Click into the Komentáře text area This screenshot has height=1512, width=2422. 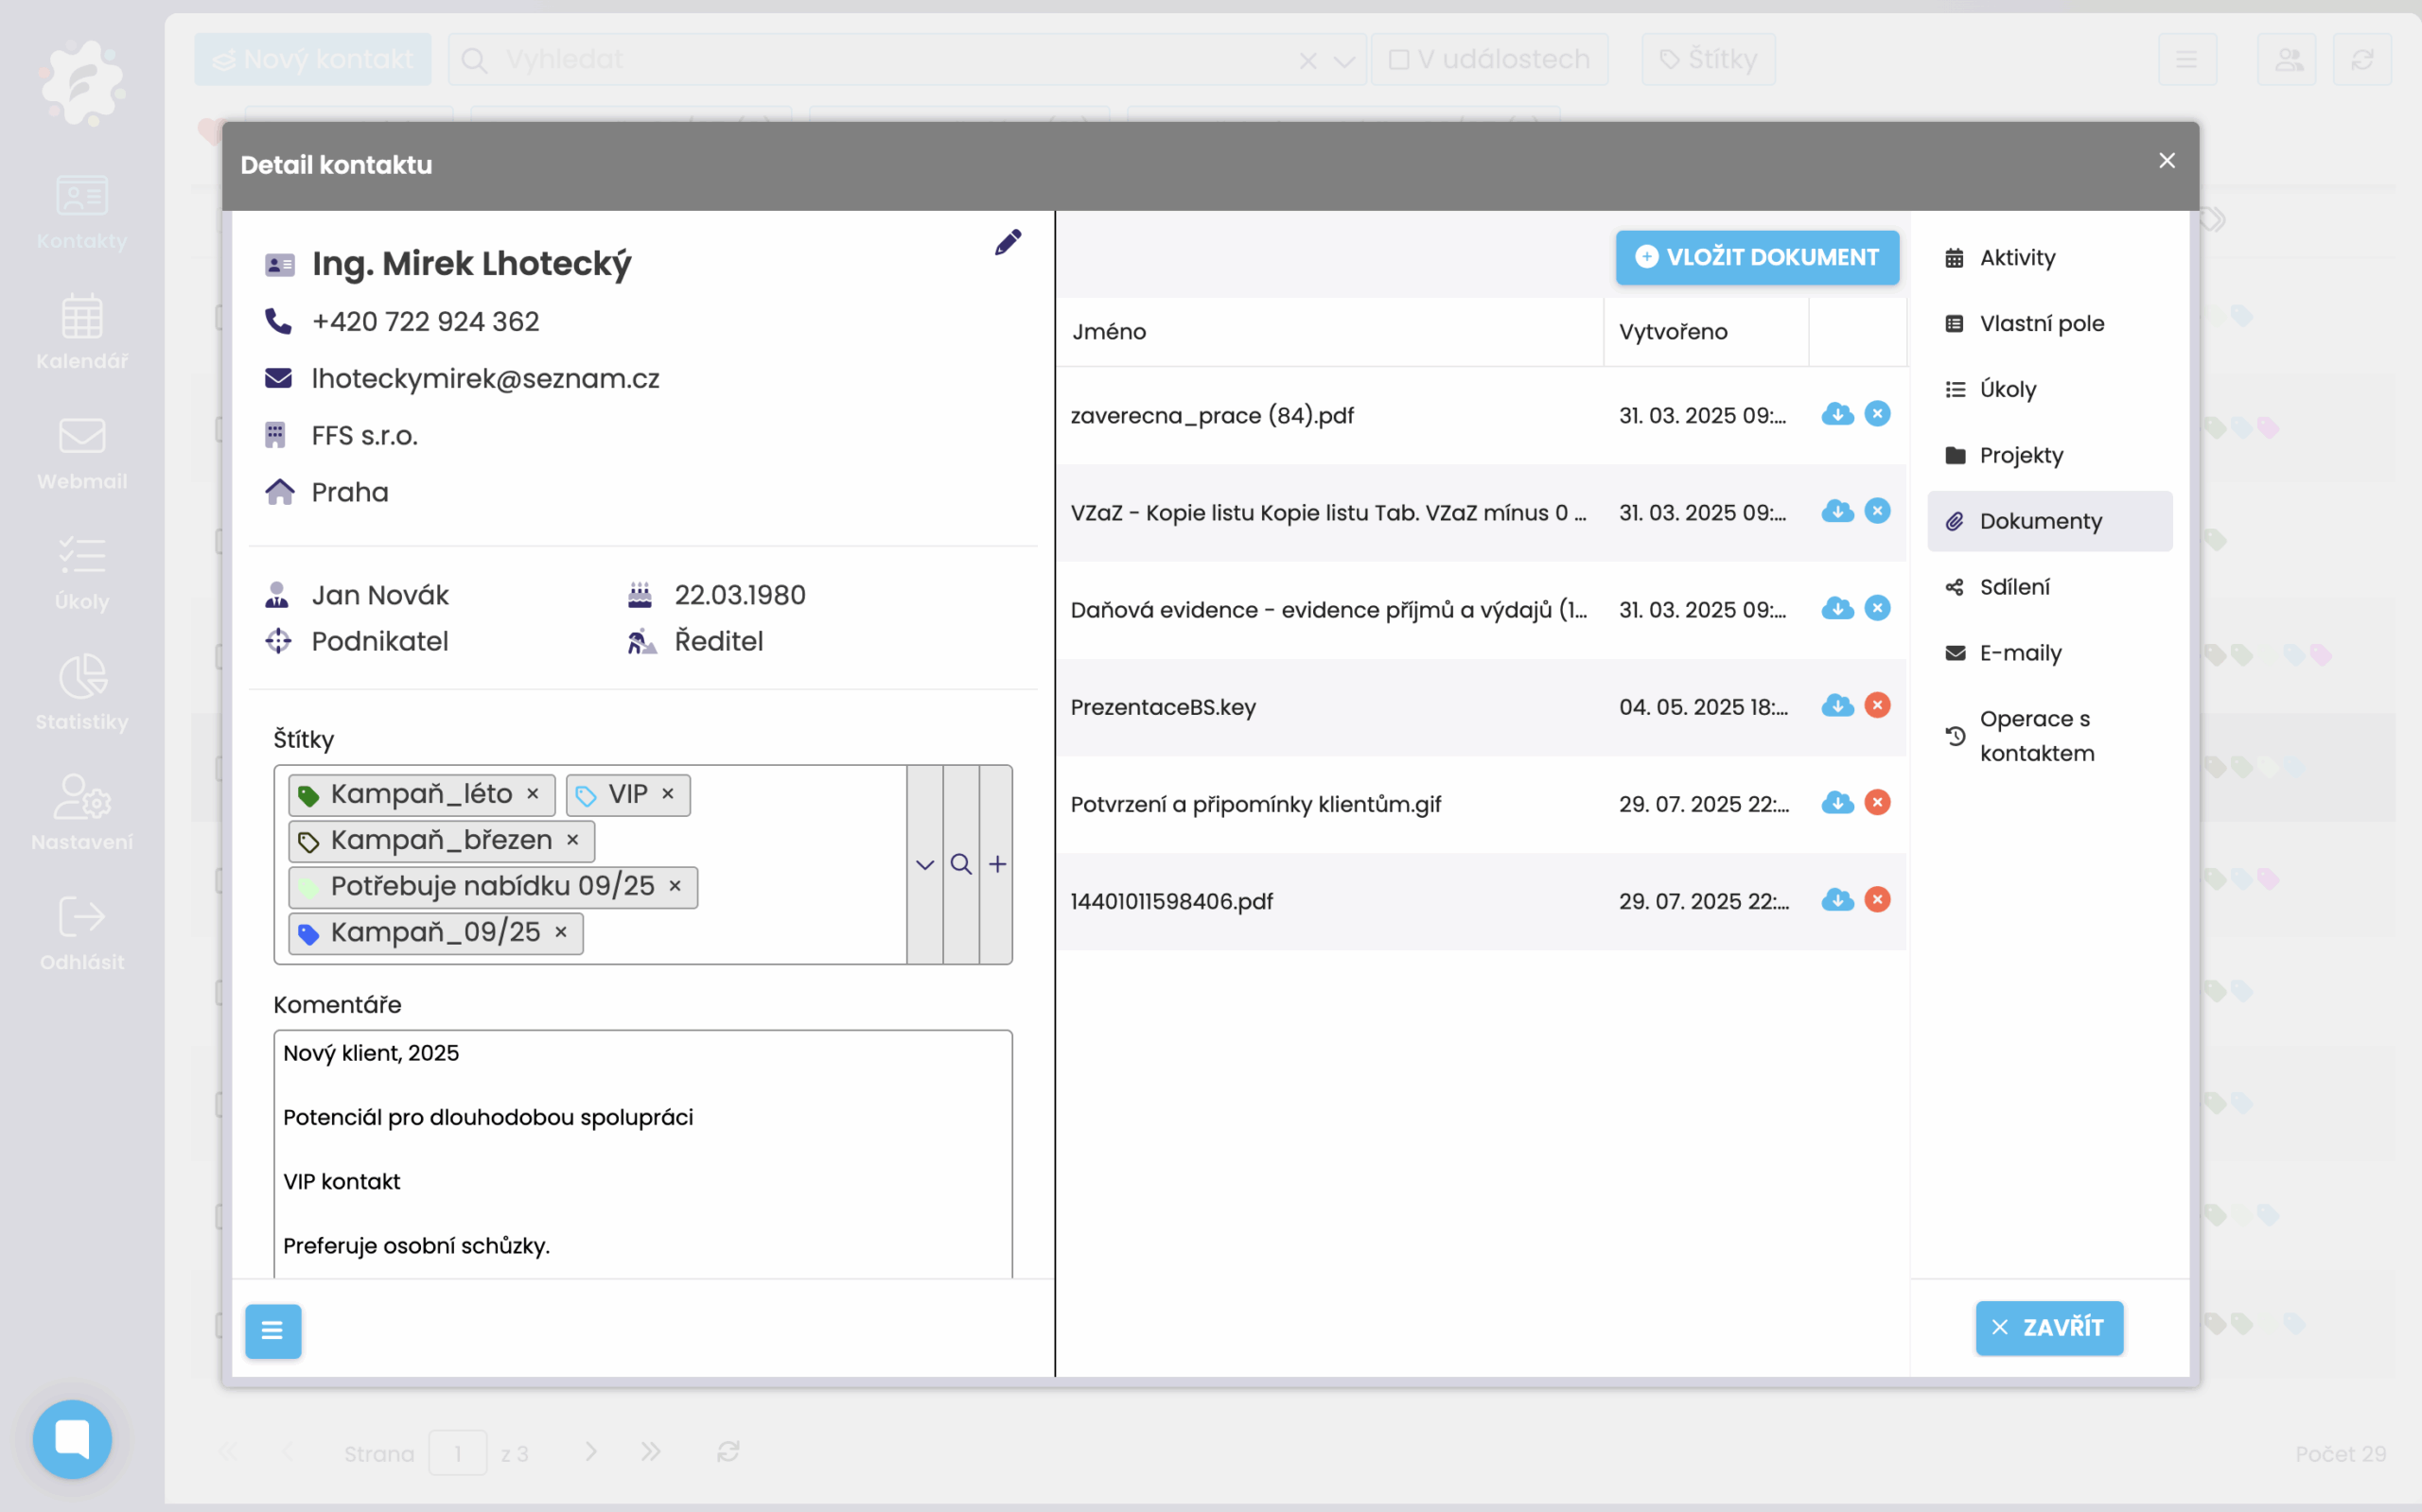642,1150
